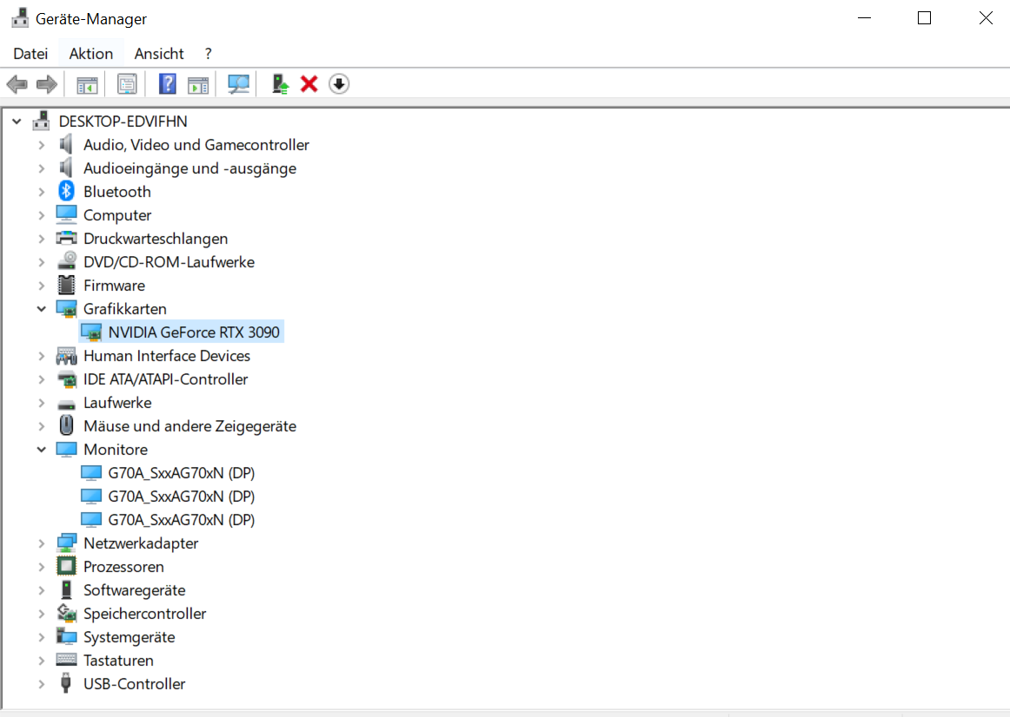Open the Properties toolbar icon
Screen dimensions: 1010x717
pyautogui.click(x=127, y=84)
